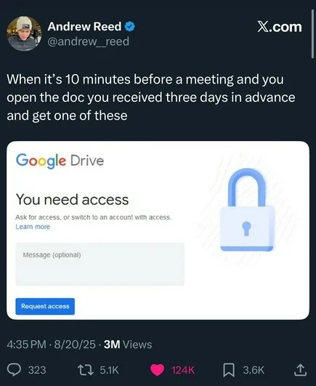The height and width of the screenshot is (386, 316).
Task: Toggle the pink heart like icon
Action: click(x=157, y=370)
